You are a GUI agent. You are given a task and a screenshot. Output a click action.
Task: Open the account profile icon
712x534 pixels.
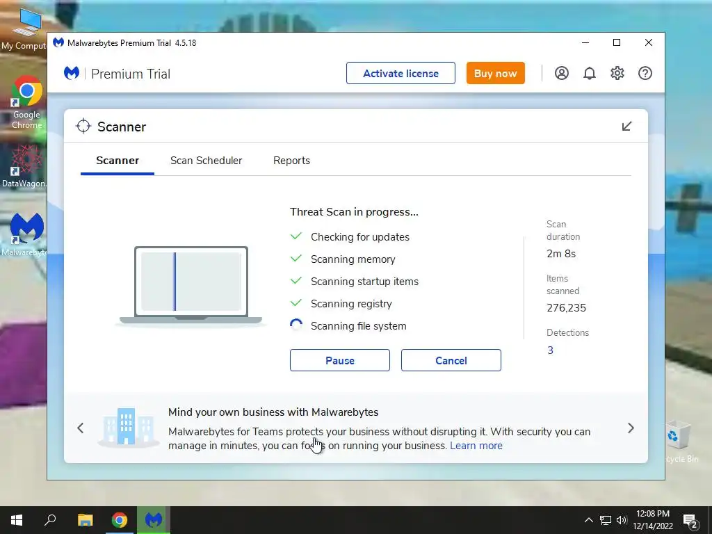pyautogui.click(x=562, y=73)
